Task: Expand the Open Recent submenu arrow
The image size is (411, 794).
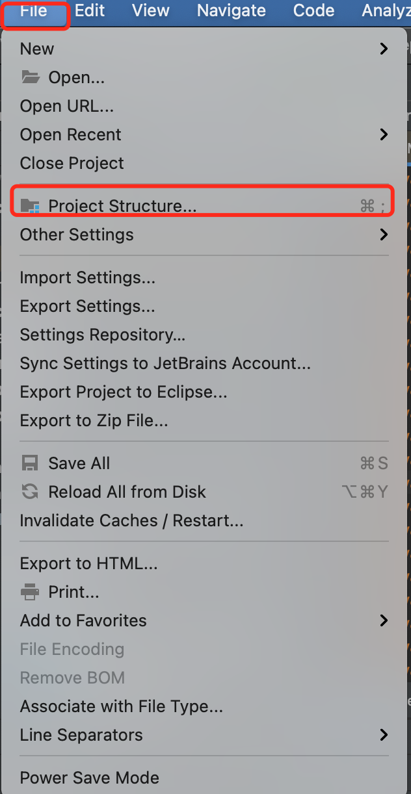Action: point(384,134)
